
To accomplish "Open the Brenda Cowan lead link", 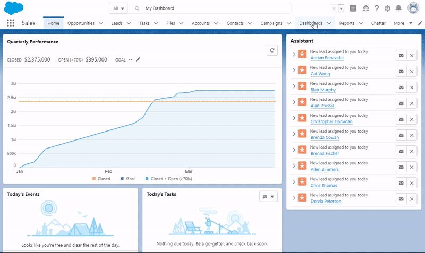I will [325, 138].
